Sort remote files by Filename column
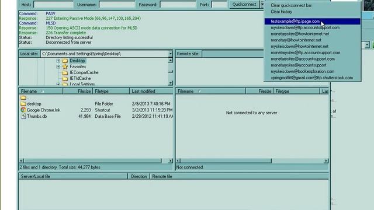The width and height of the screenshot is (374, 210). click(210, 91)
